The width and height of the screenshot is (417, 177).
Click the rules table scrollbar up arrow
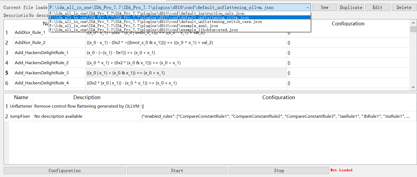point(413,23)
